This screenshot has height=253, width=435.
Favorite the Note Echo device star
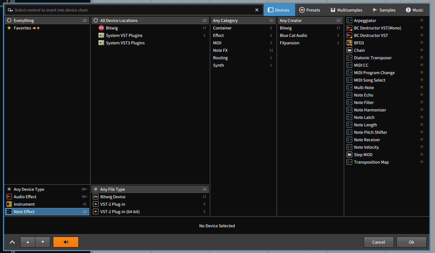[422, 95]
